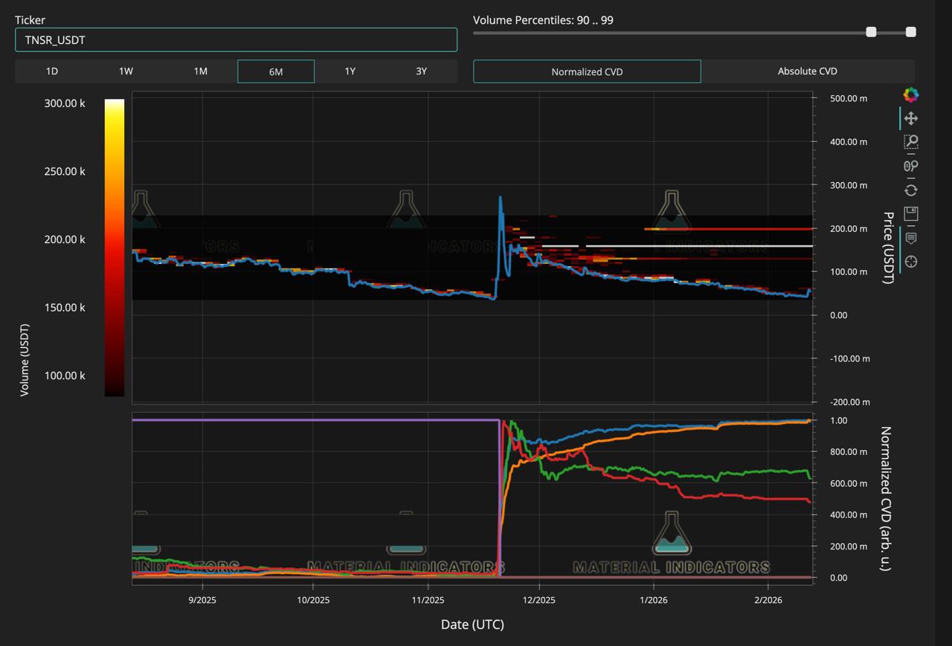The image size is (952, 646).
Task: Click the Bokeh logo icon
Action: click(910, 94)
